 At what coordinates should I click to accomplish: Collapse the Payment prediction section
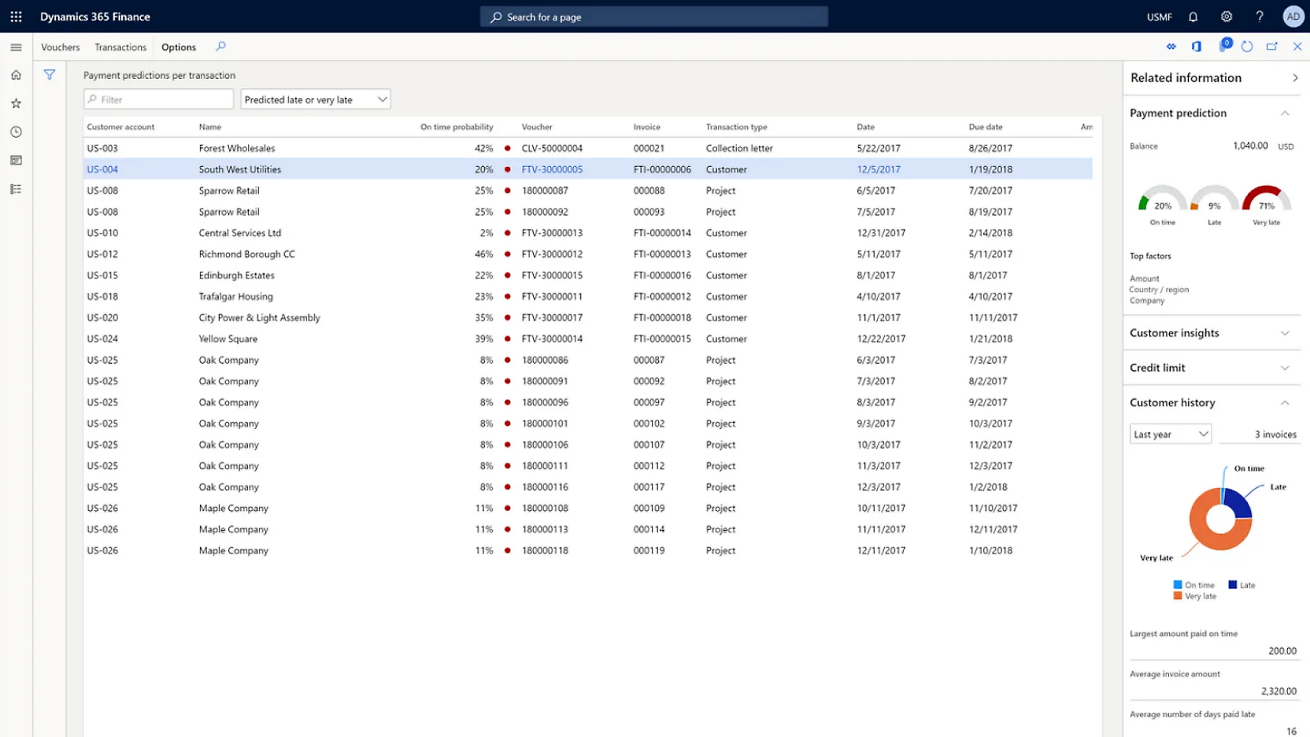click(x=1285, y=113)
